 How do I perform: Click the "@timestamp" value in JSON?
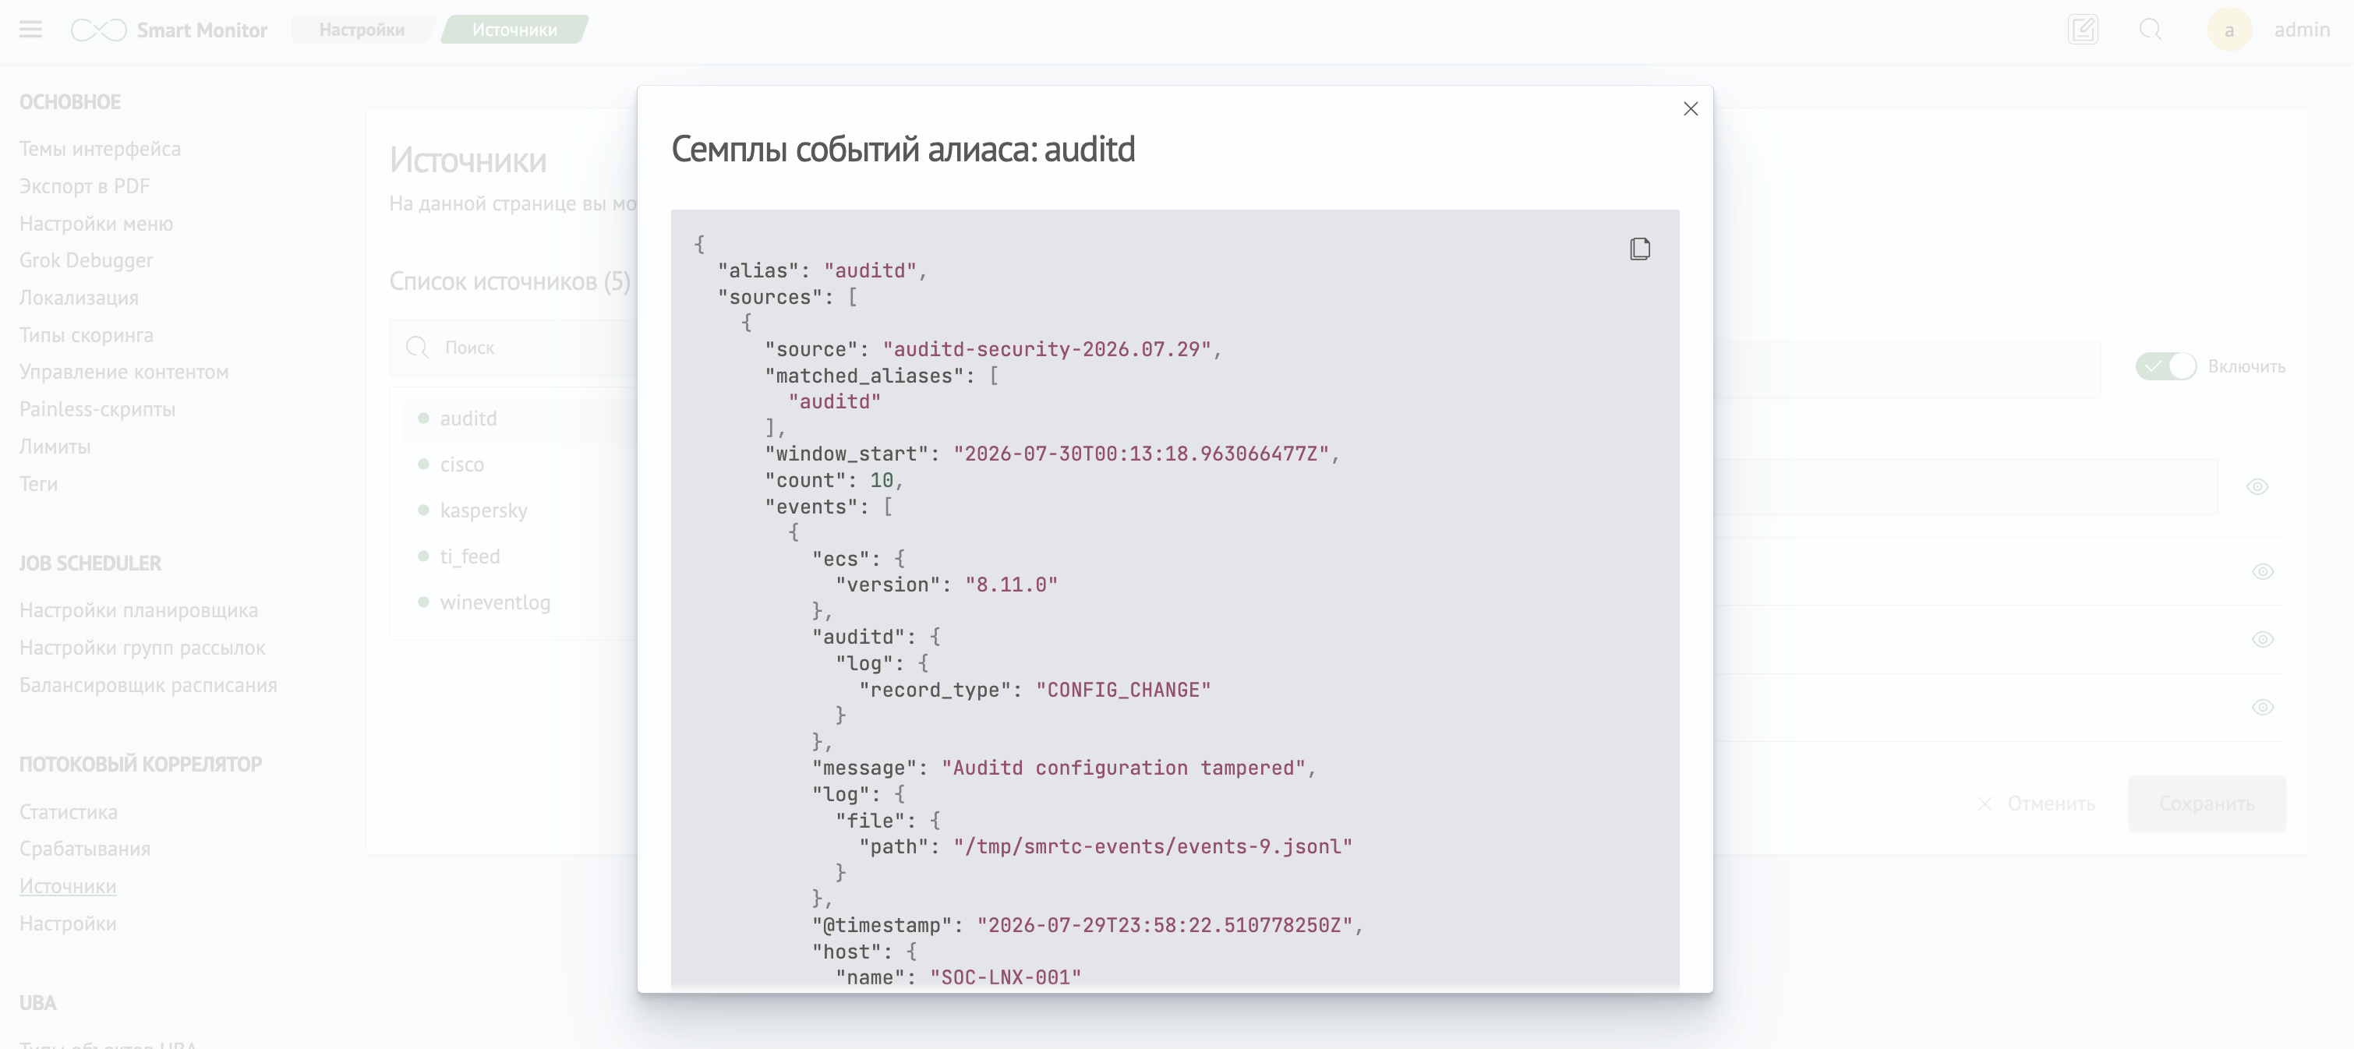point(1165,926)
